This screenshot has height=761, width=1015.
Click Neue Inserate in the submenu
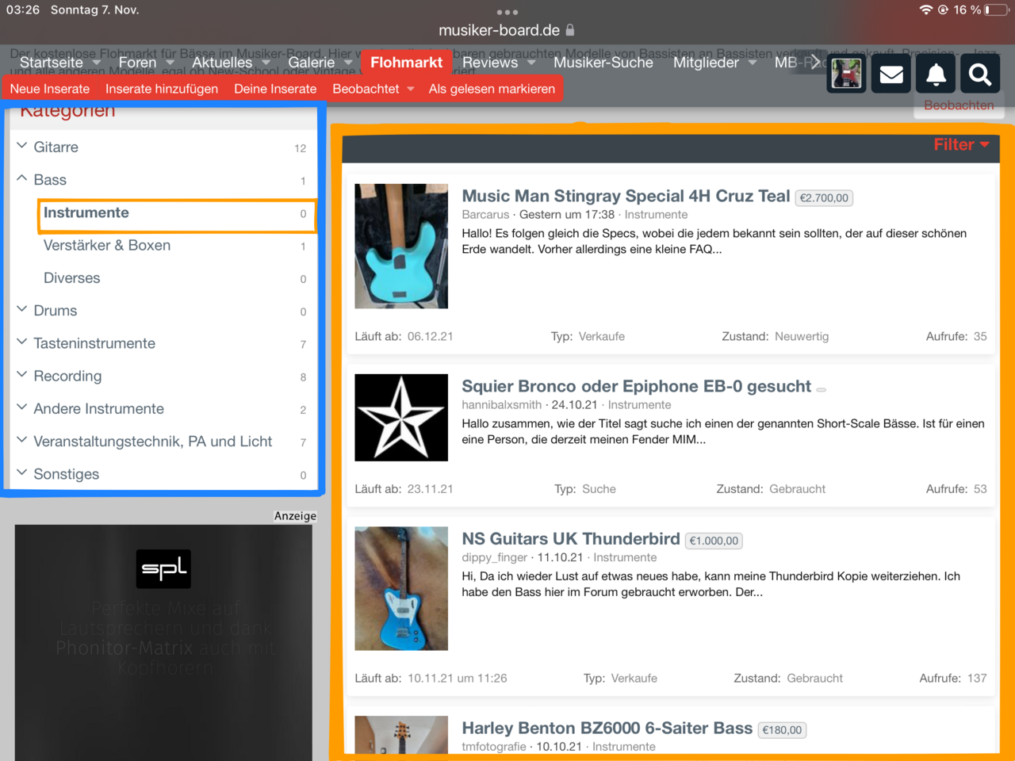pyautogui.click(x=50, y=89)
